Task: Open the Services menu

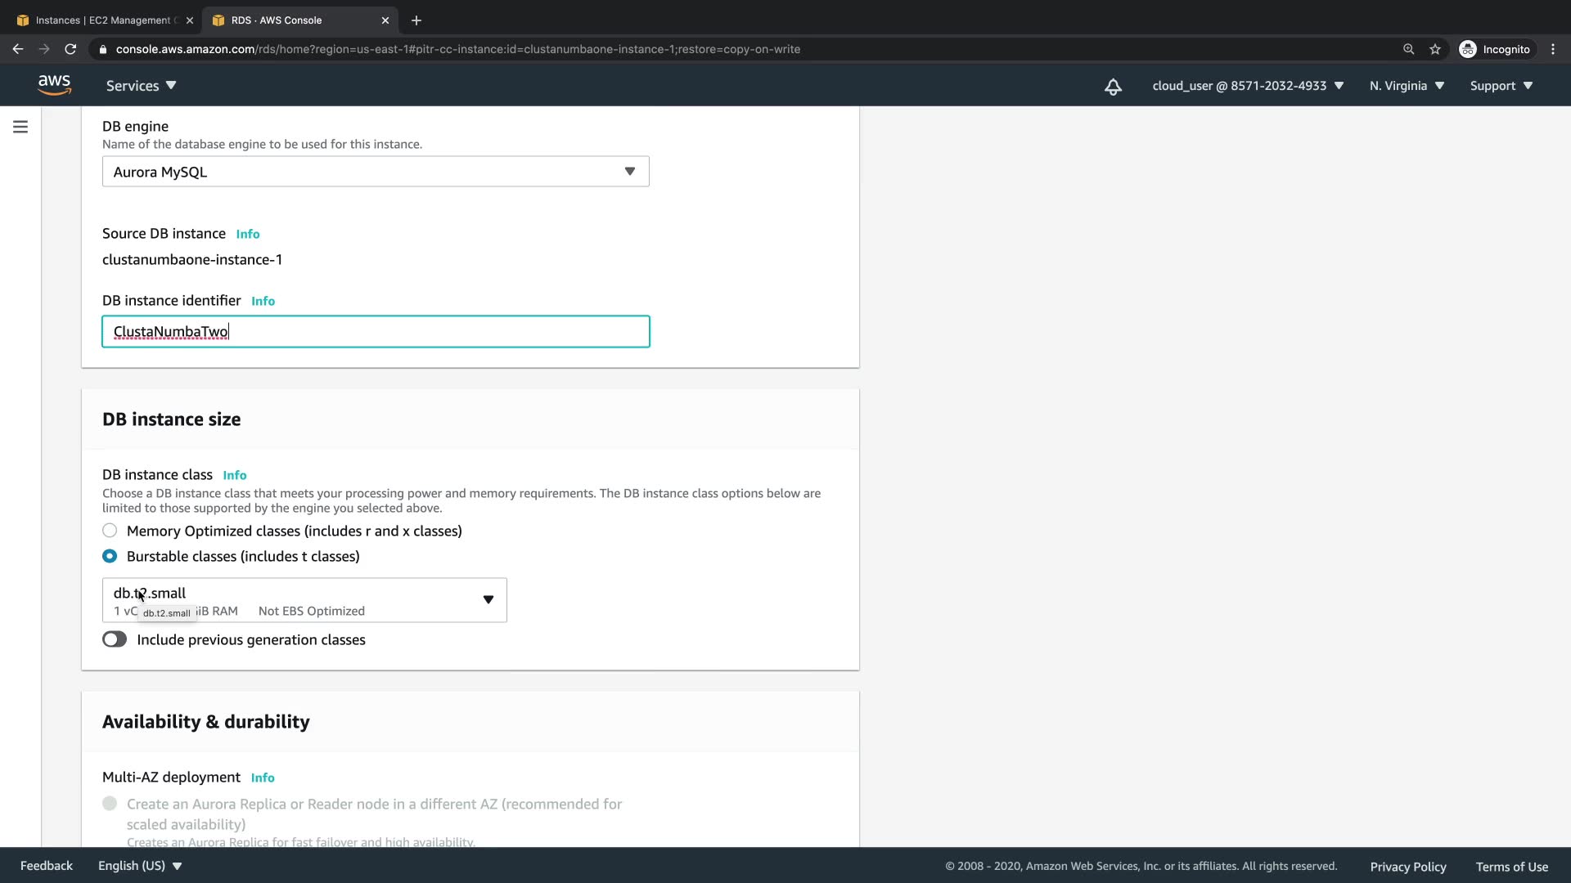Action: (141, 86)
